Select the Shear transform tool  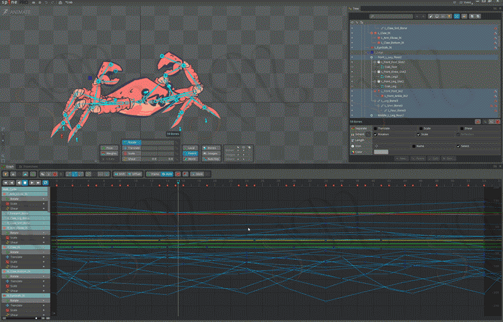click(131, 159)
